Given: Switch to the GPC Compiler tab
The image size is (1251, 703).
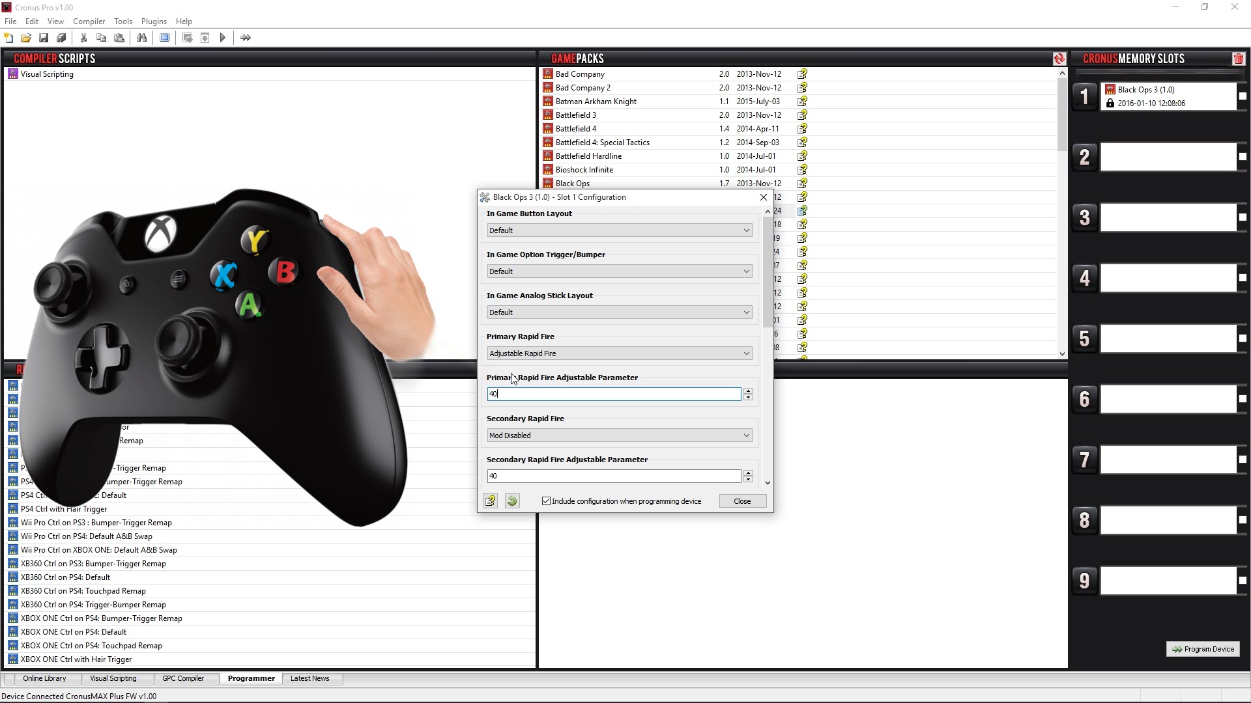Looking at the screenshot, I should tap(183, 678).
